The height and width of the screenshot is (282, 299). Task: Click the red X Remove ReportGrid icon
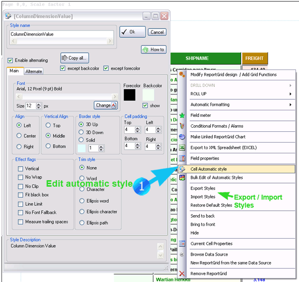[182, 274]
